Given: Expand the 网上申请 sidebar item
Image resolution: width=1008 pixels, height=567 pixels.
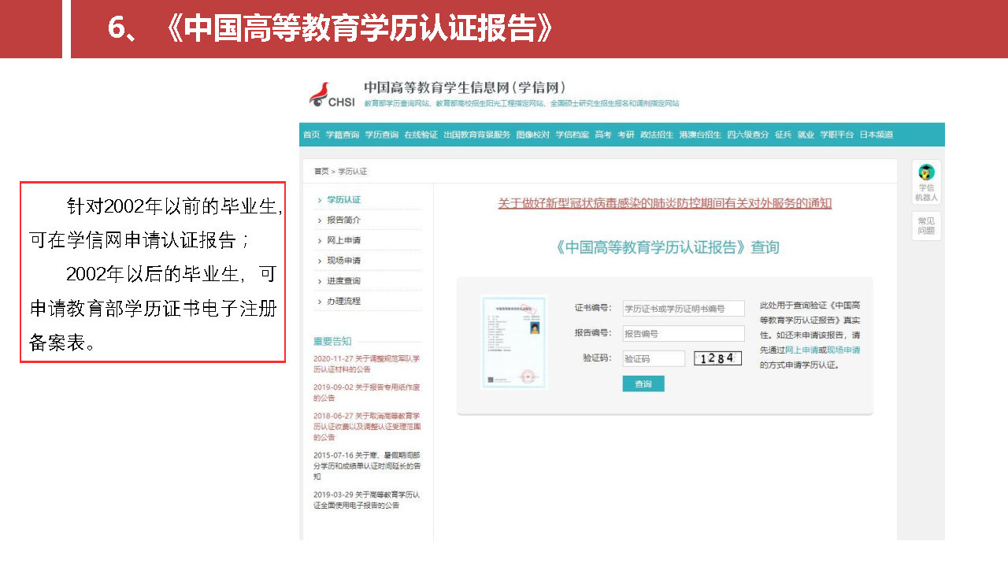Looking at the screenshot, I should (x=343, y=240).
